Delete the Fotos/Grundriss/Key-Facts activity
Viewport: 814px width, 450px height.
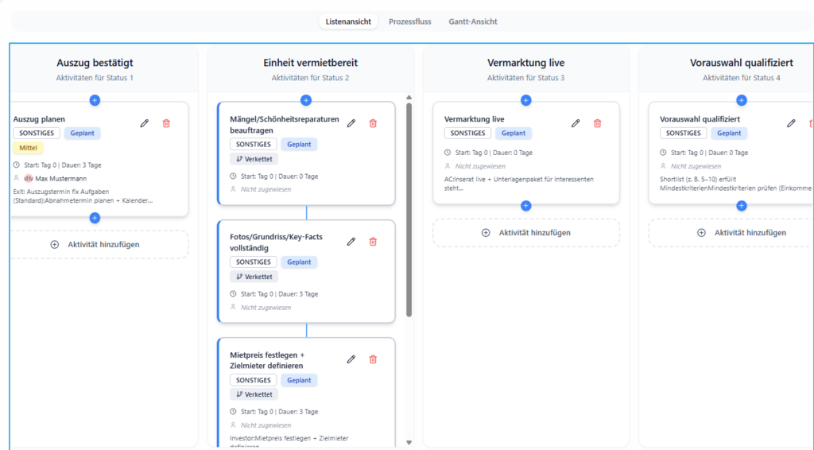point(373,242)
